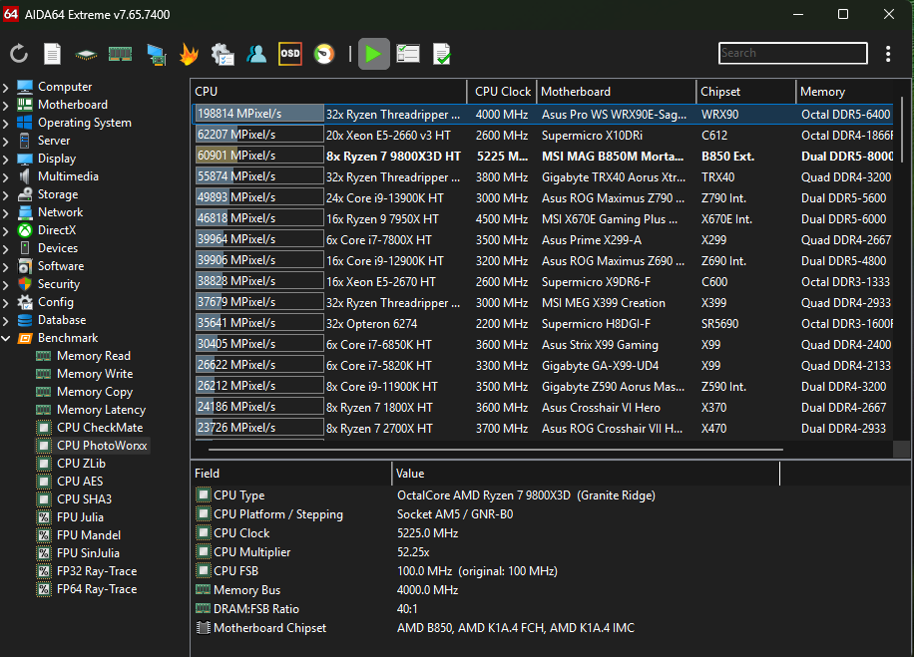Open the FP32 Ray-Trace benchmark

pos(97,571)
